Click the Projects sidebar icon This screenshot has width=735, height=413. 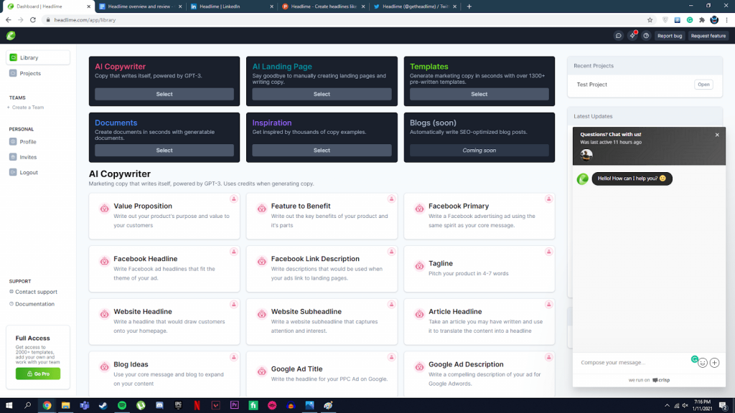[13, 73]
